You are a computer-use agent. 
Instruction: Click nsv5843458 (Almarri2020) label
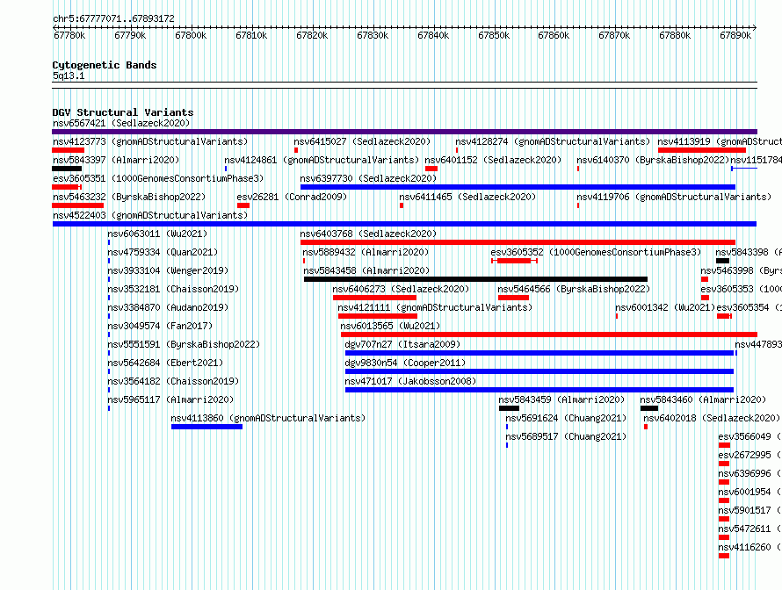pos(366,270)
